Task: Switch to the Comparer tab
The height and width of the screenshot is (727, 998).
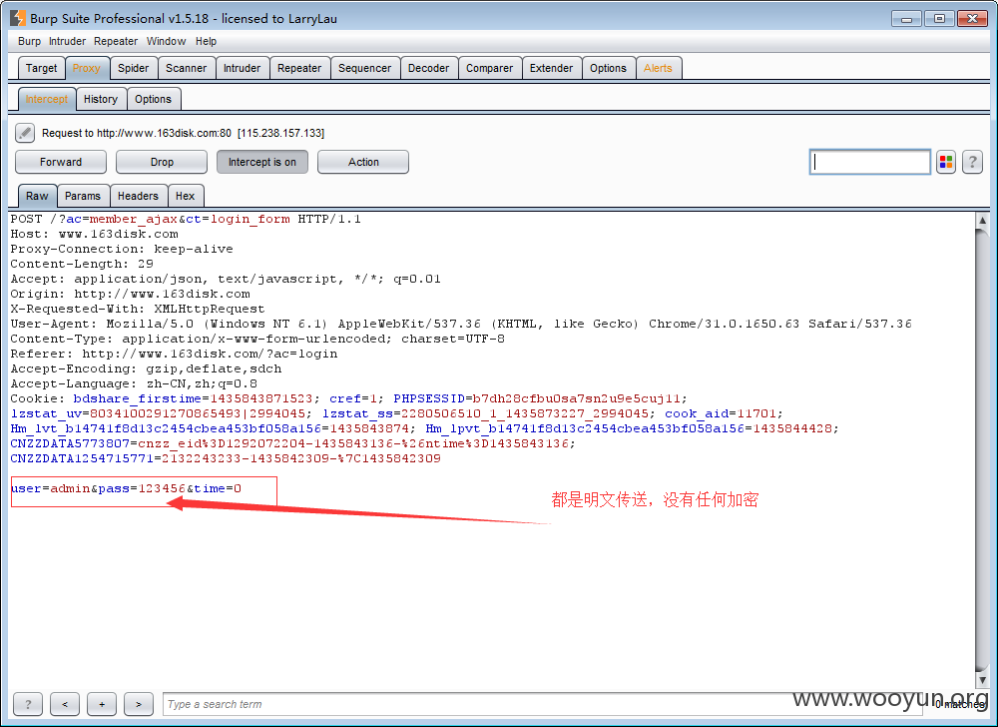Action: pyautogui.click(x=489, y=68)
